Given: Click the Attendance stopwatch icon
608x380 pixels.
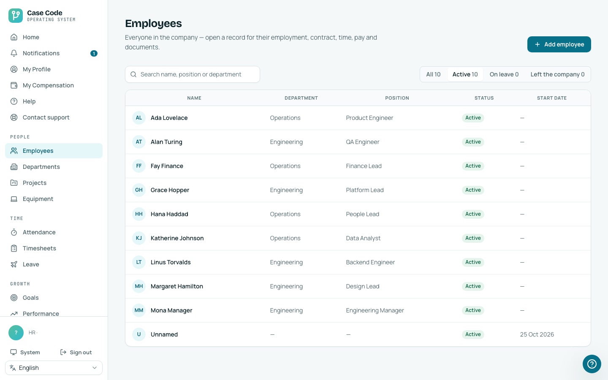Looking at the screenshot, I should 14,232.
